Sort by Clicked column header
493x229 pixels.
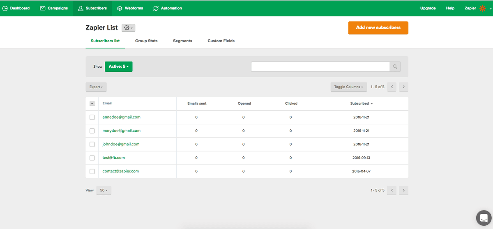[x=291, y=103]
